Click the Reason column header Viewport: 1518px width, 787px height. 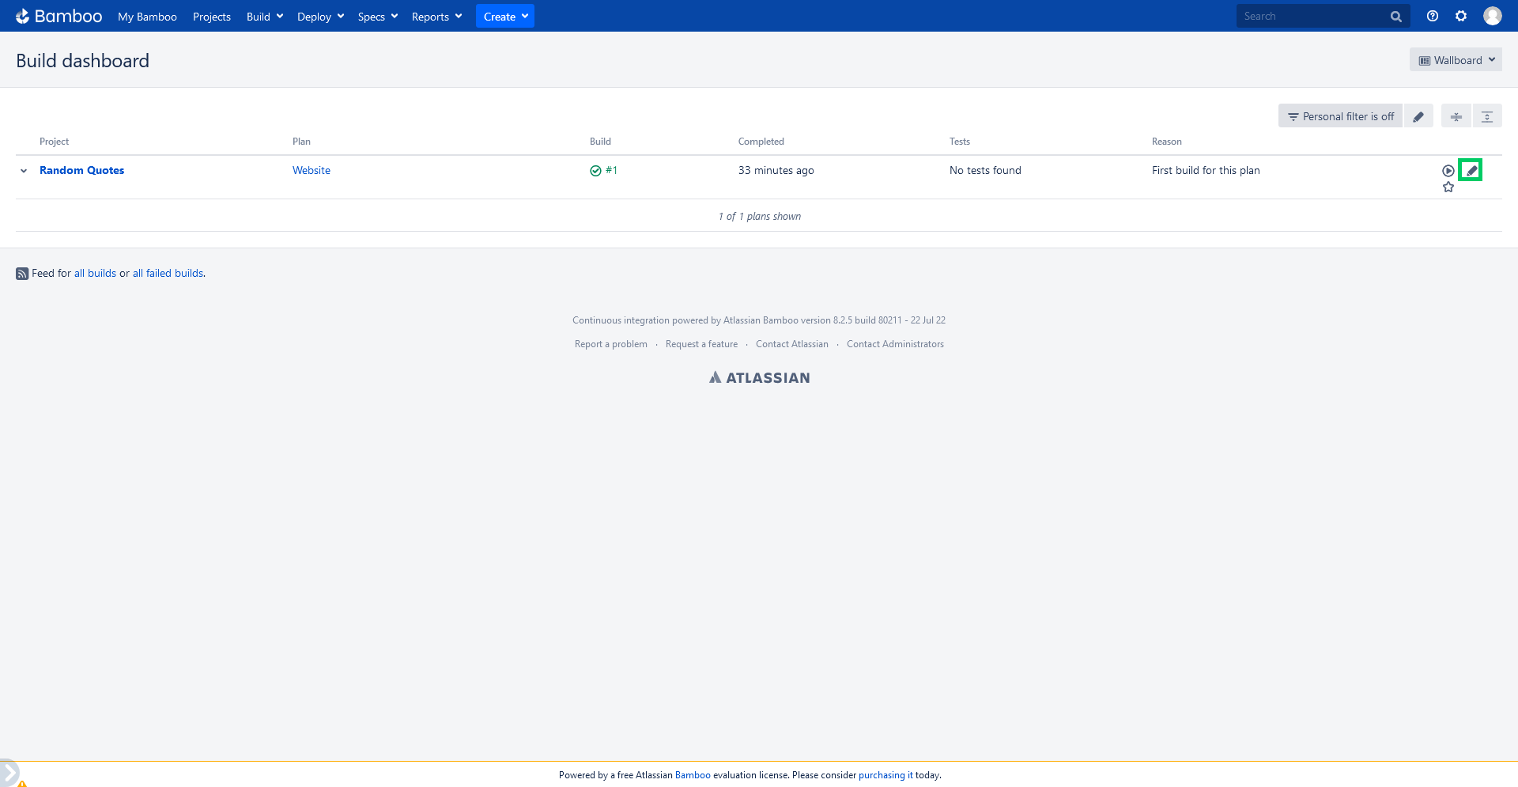(x=1167, y=142)
